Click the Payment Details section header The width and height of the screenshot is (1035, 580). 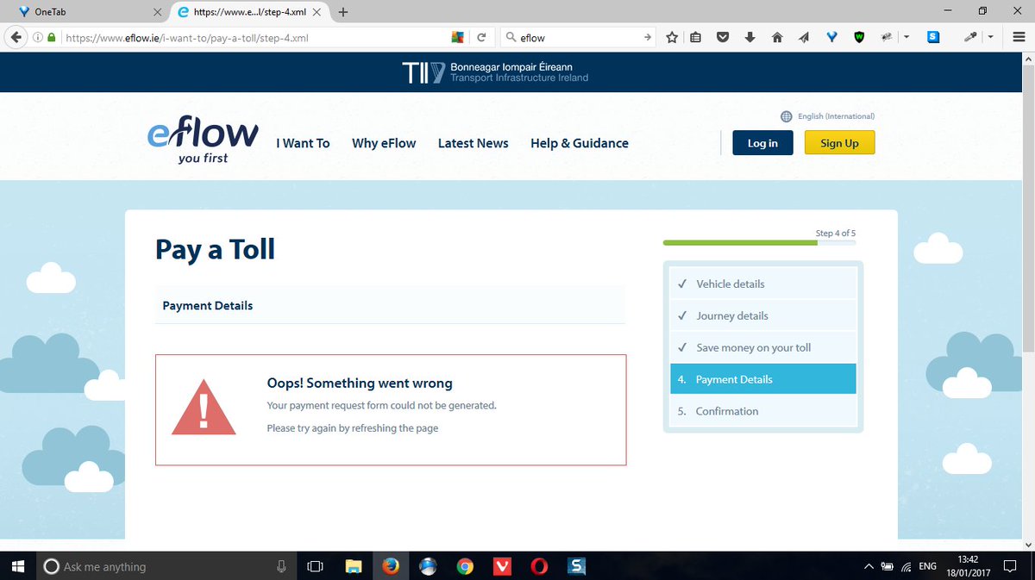[x=390, y=305]
